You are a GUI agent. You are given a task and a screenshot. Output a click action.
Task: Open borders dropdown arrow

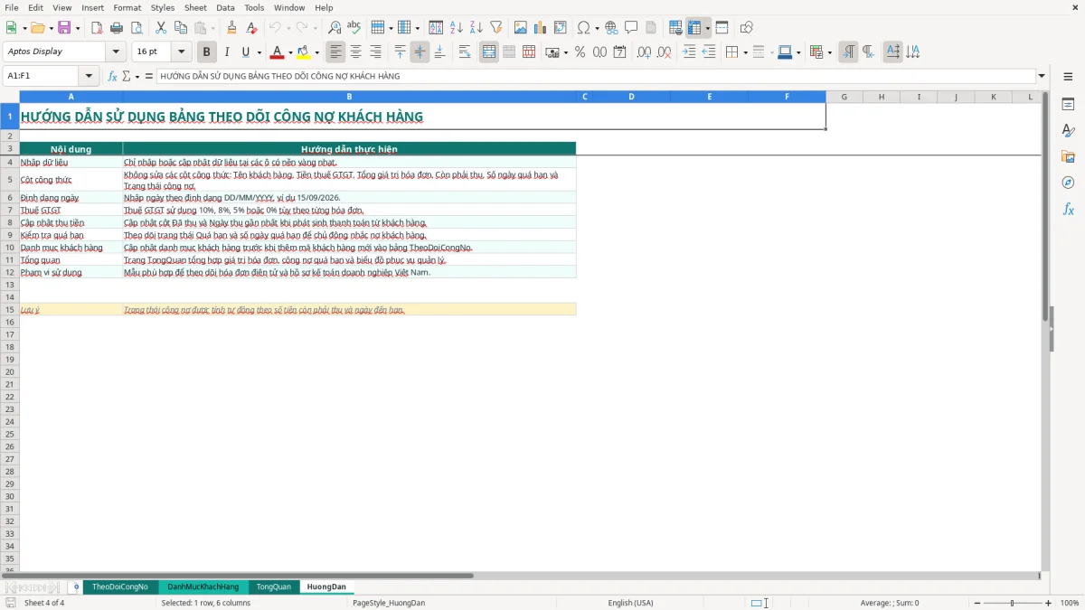pos(745,52)
